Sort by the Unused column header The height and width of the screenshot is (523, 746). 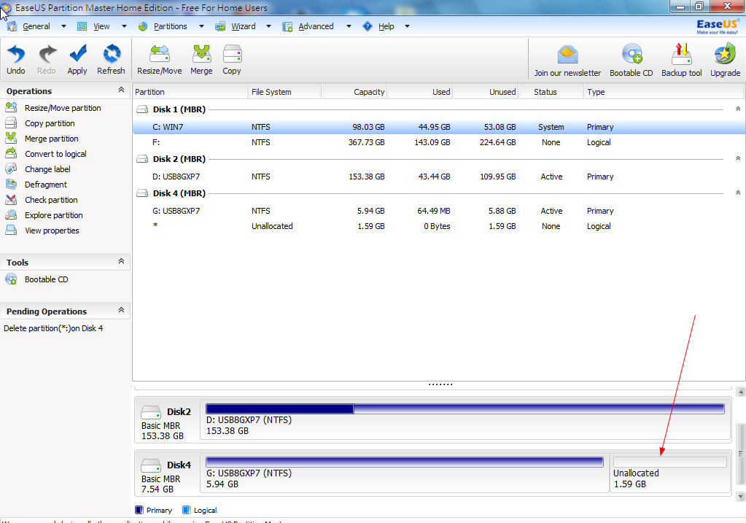(486, 92)
